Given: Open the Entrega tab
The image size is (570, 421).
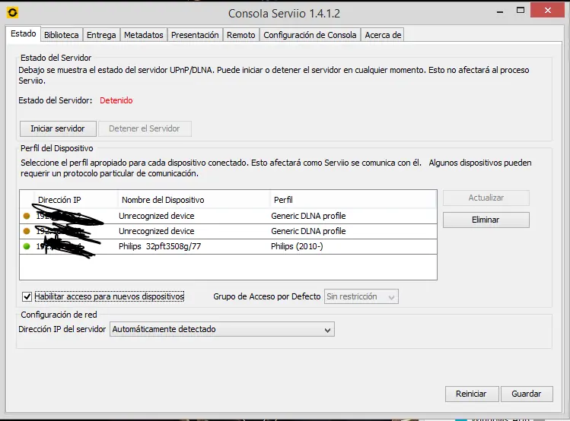Looking at the screenshot, I should 101,35.
